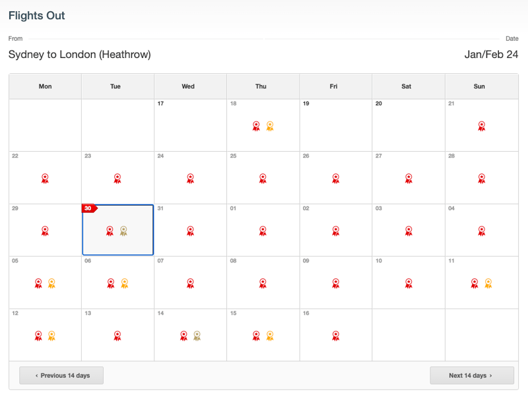Select red ribbon on Friday 16
Screen dimensions: 528x395
[336, 336]
